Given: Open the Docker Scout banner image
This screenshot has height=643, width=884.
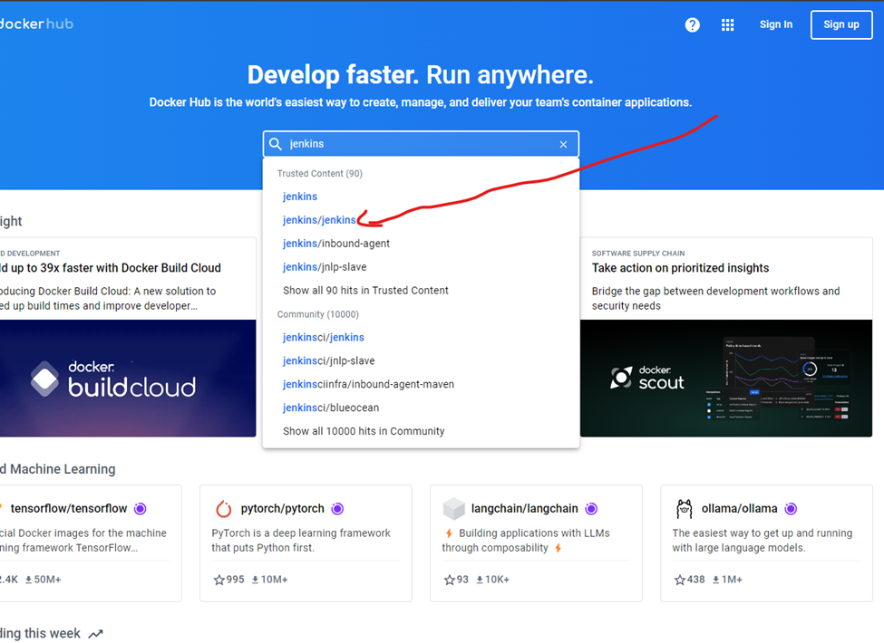Looking at the screenshot, I should coord(726,379).
